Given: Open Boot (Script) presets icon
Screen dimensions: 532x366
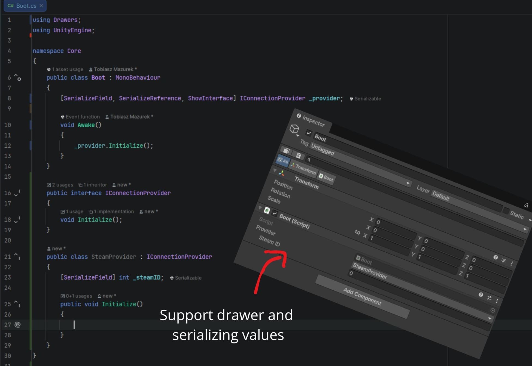Looking at the screenshot, I should 489,298.
